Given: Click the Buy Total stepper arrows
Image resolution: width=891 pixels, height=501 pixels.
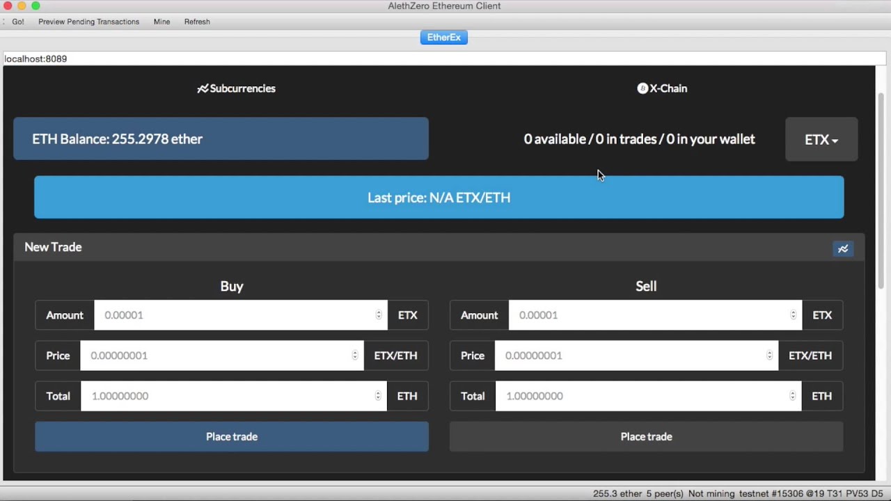Looking at the screenshot, I should coord(378,396).
